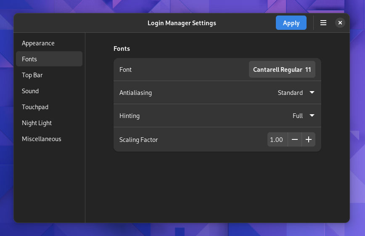Close the Login Manager Settings window

340,23
